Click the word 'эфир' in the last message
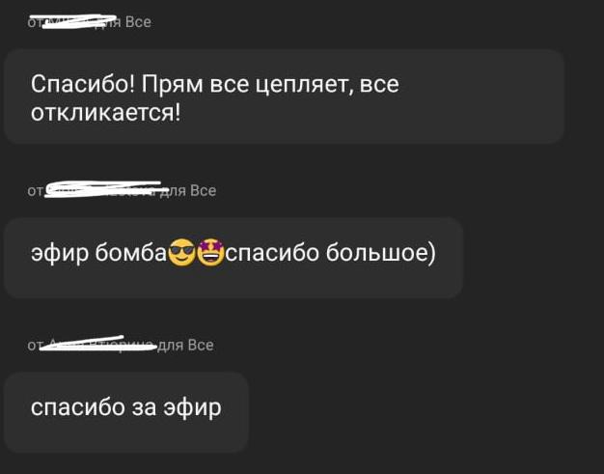This screenshot has height=474, width=604. pos(192,408)
